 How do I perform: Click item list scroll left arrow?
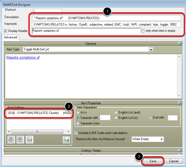click(x=9, y=132)
